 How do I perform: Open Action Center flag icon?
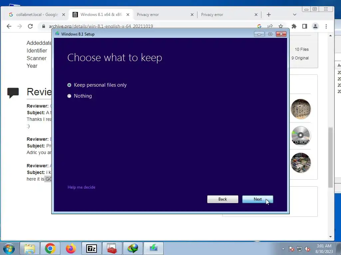click(x=291, y=249)
